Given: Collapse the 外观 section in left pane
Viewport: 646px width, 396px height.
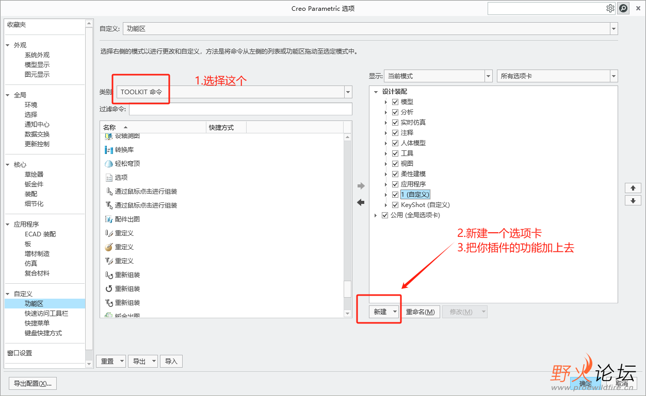Looking at the screenshot, I should [8, 45].
